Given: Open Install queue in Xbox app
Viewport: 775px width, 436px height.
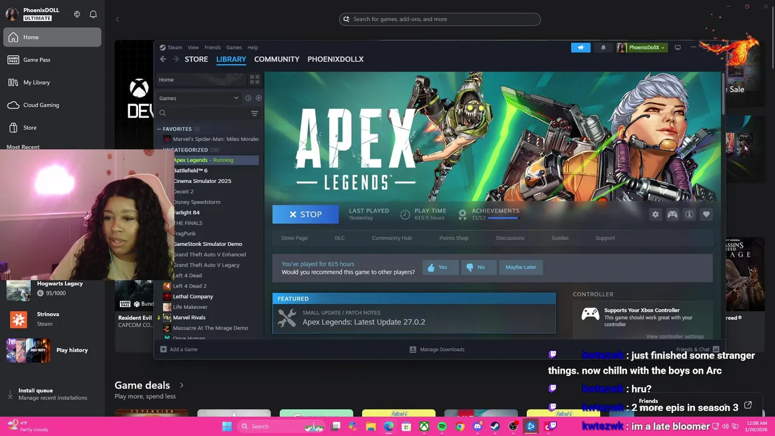Looking at the screenshot, I should [52, 394].
